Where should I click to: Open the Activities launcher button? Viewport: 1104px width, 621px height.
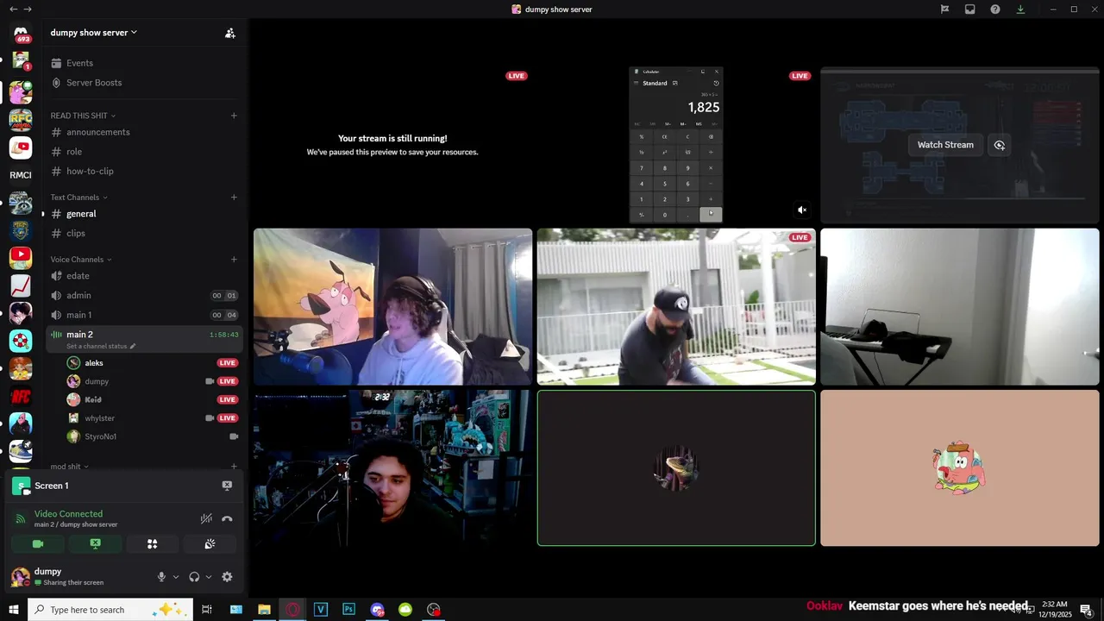pyautogui.click(x=153, y=543)
